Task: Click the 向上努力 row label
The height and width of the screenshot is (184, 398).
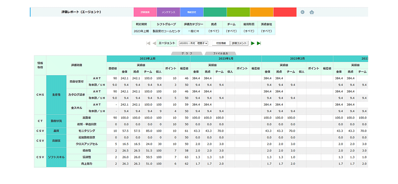Action: [x=87, y=163]
